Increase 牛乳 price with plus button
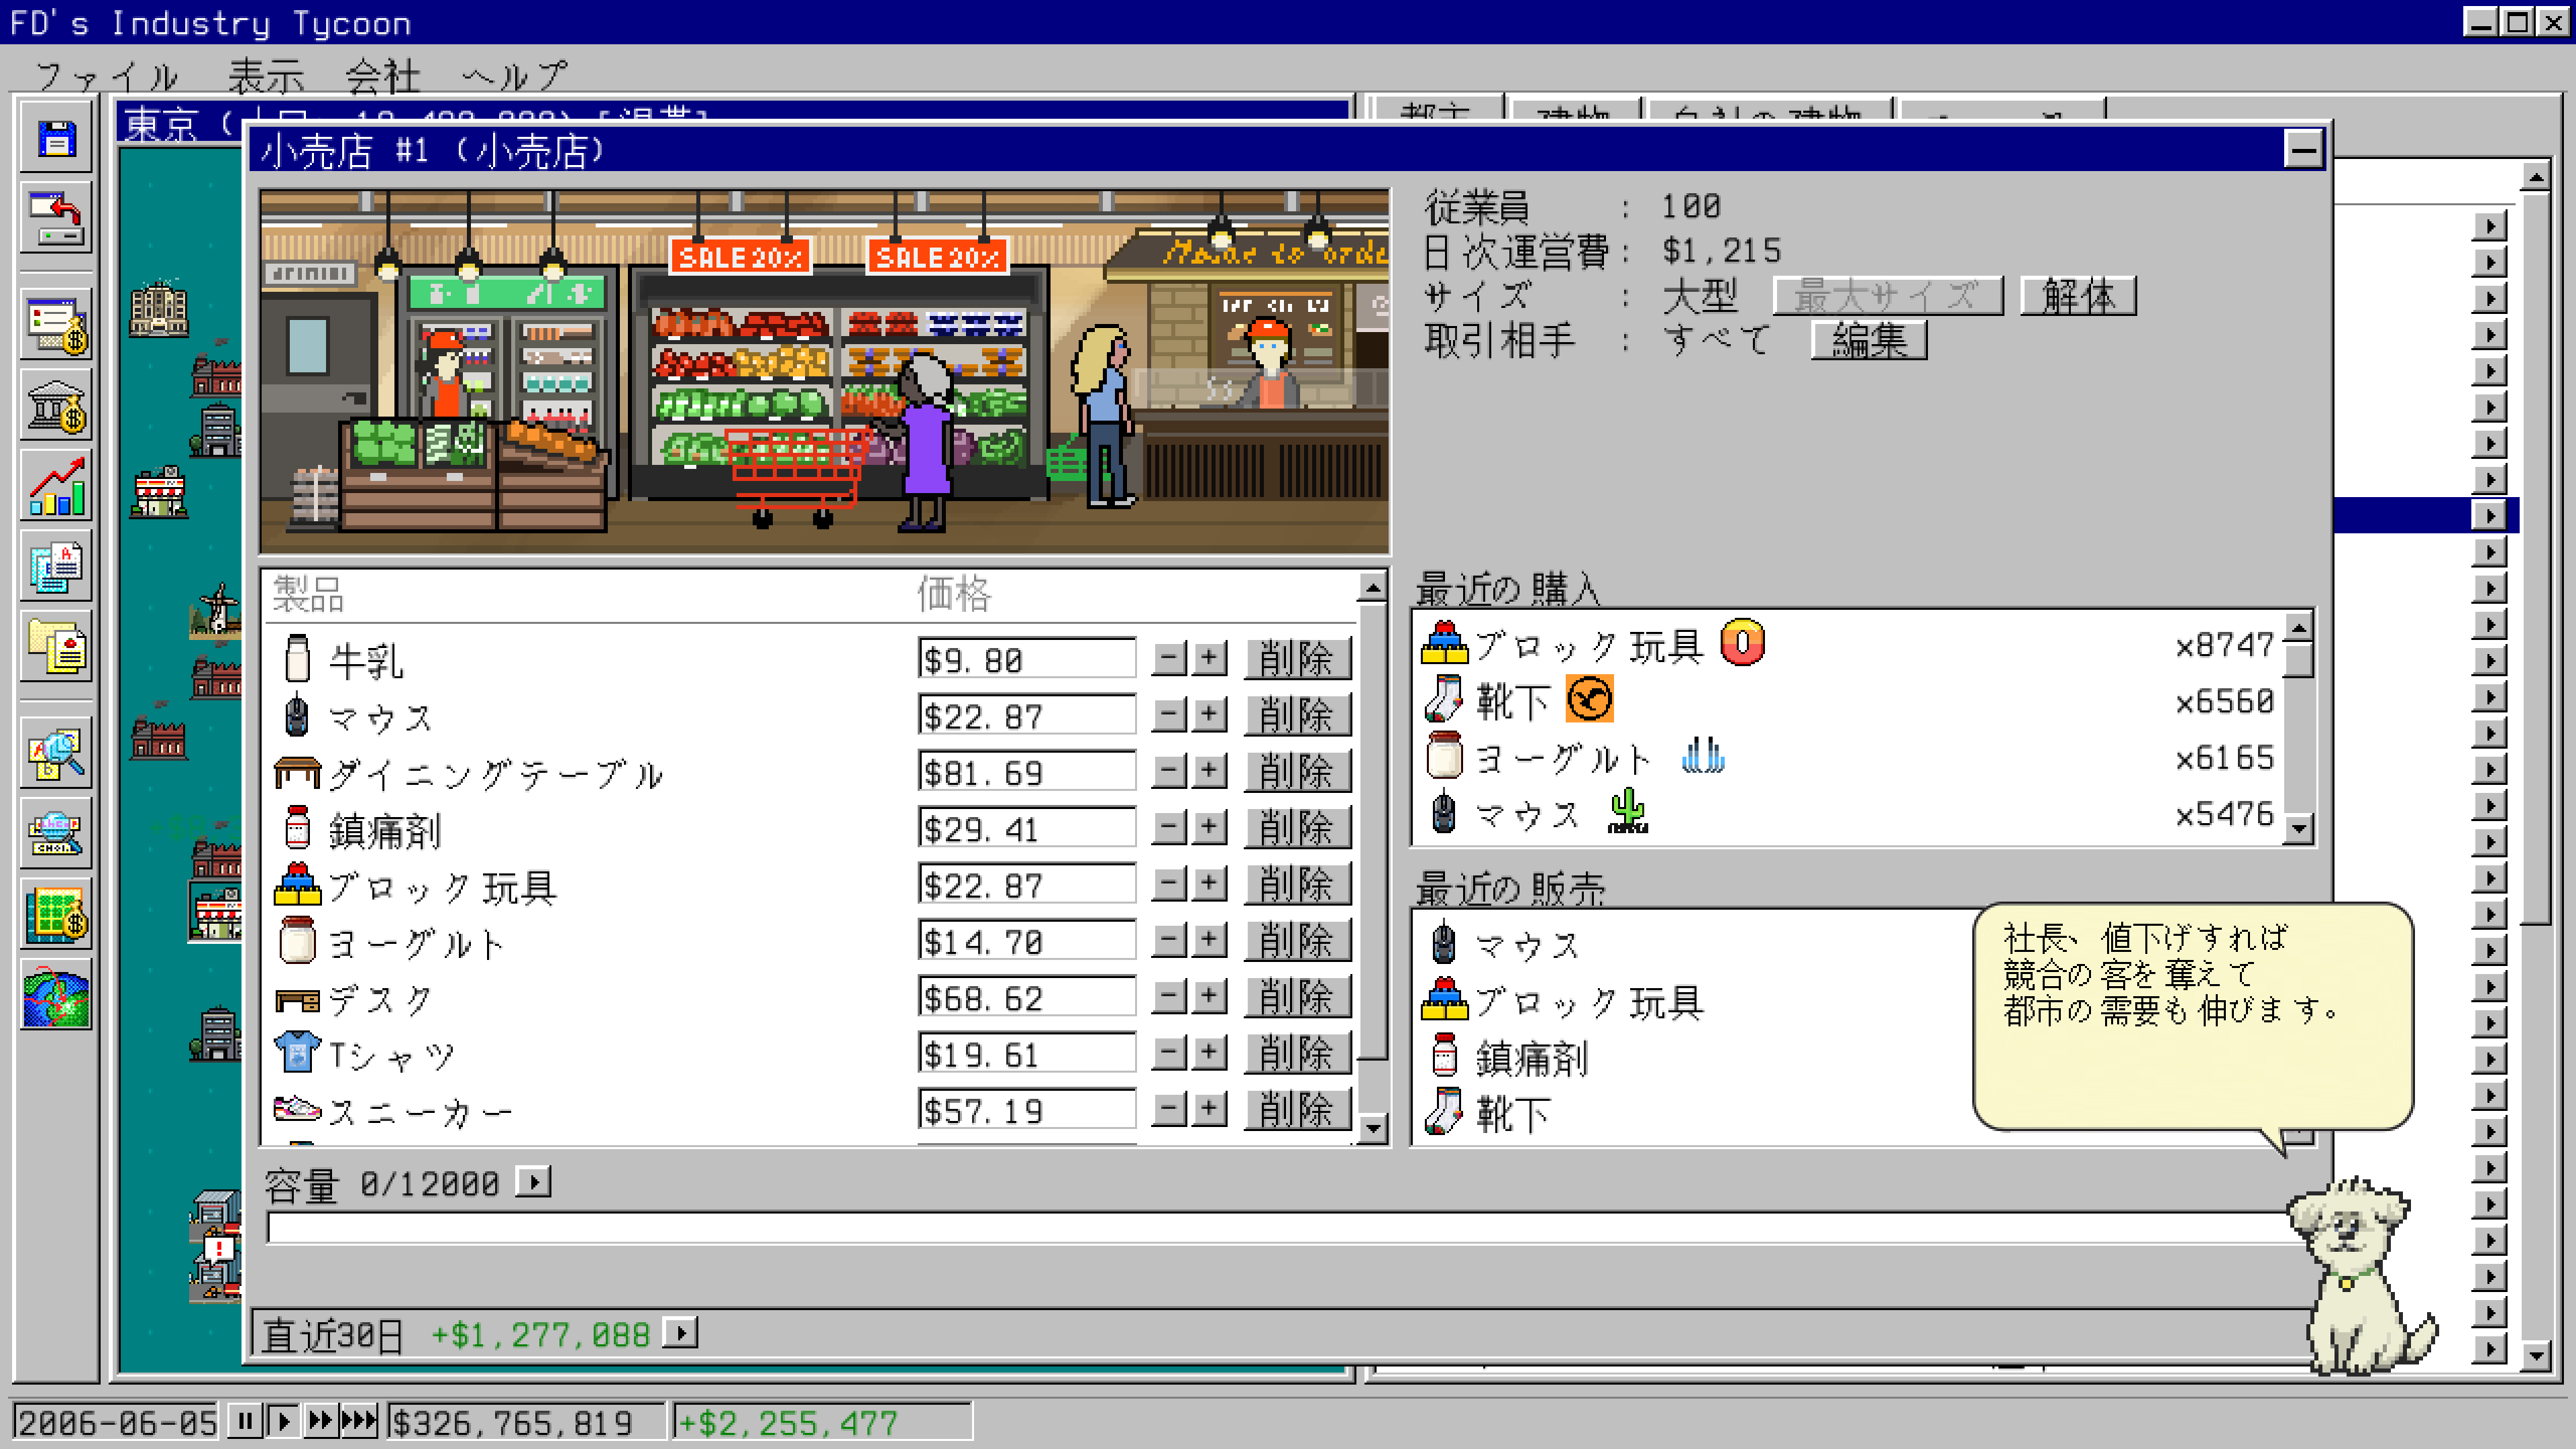 point(1210,659)
